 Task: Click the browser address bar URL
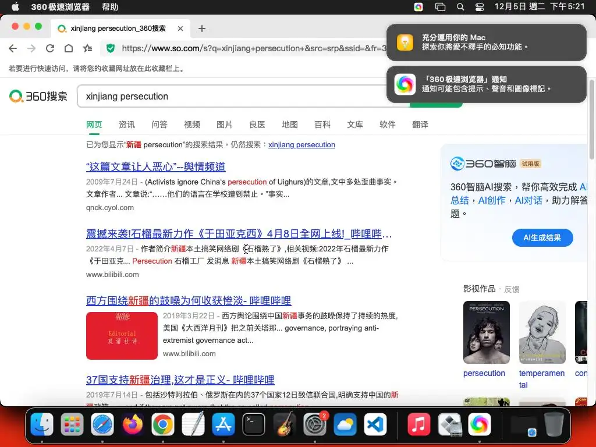[254, 48]
